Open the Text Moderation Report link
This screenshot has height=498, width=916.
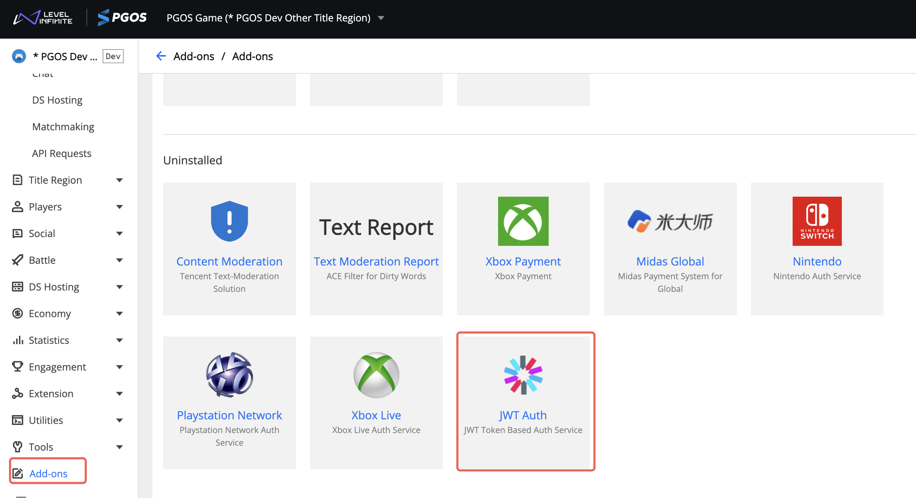click(376, 261)
